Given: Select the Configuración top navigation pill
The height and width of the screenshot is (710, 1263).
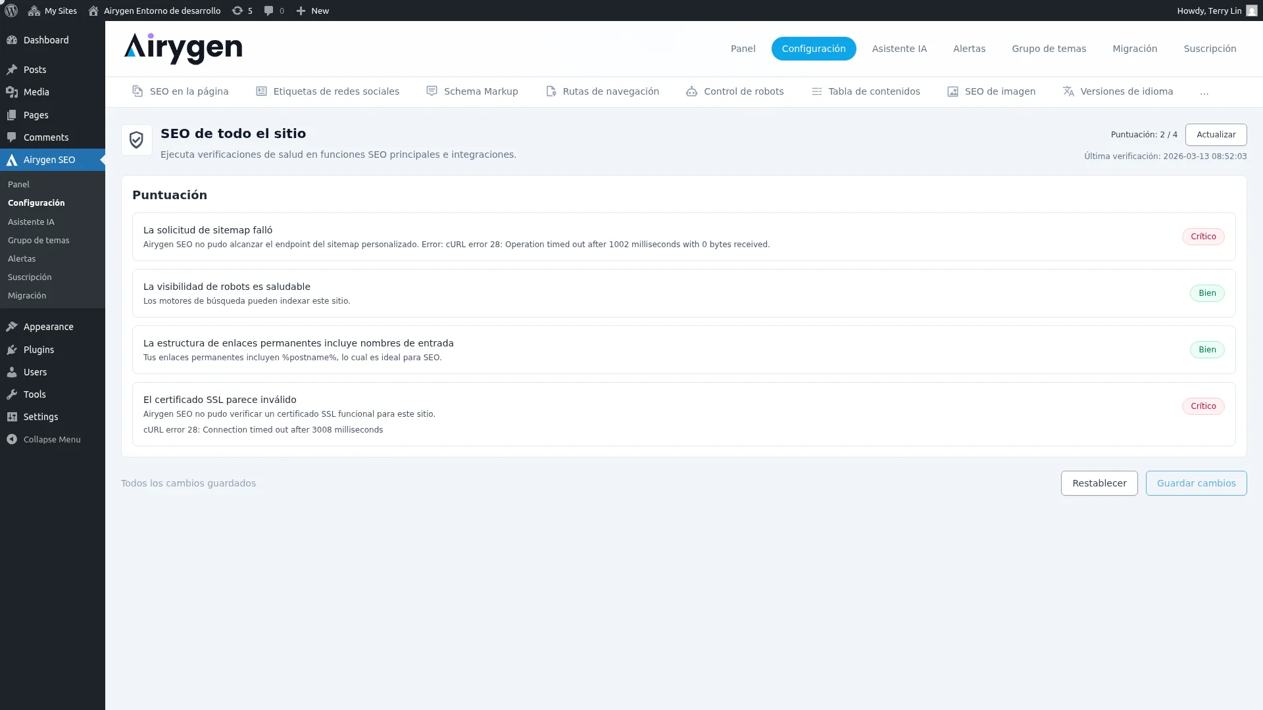Looking at the screenshot, I should click(814, 49).
